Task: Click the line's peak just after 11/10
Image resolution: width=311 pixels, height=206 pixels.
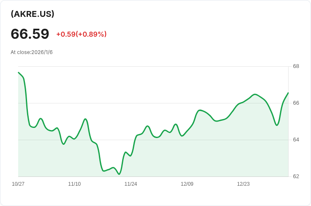Action: 85,119
